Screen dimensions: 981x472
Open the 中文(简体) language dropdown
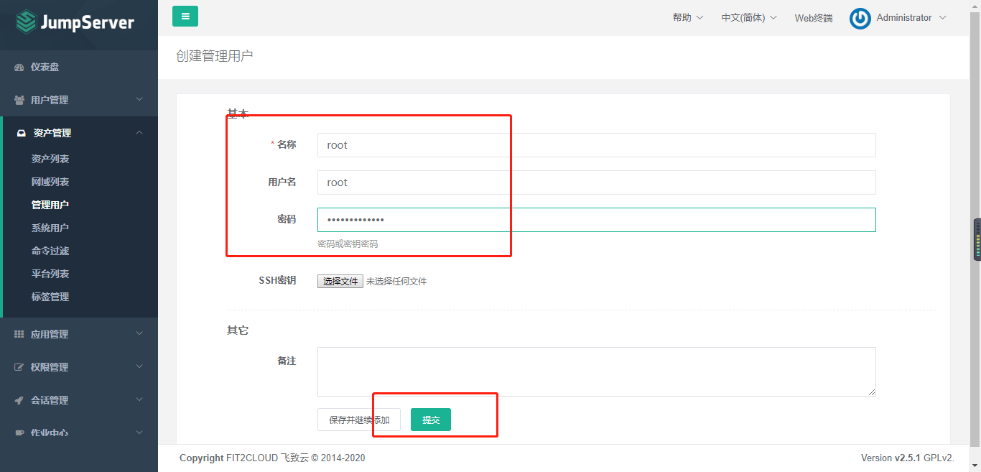click(x=749, y=17)
